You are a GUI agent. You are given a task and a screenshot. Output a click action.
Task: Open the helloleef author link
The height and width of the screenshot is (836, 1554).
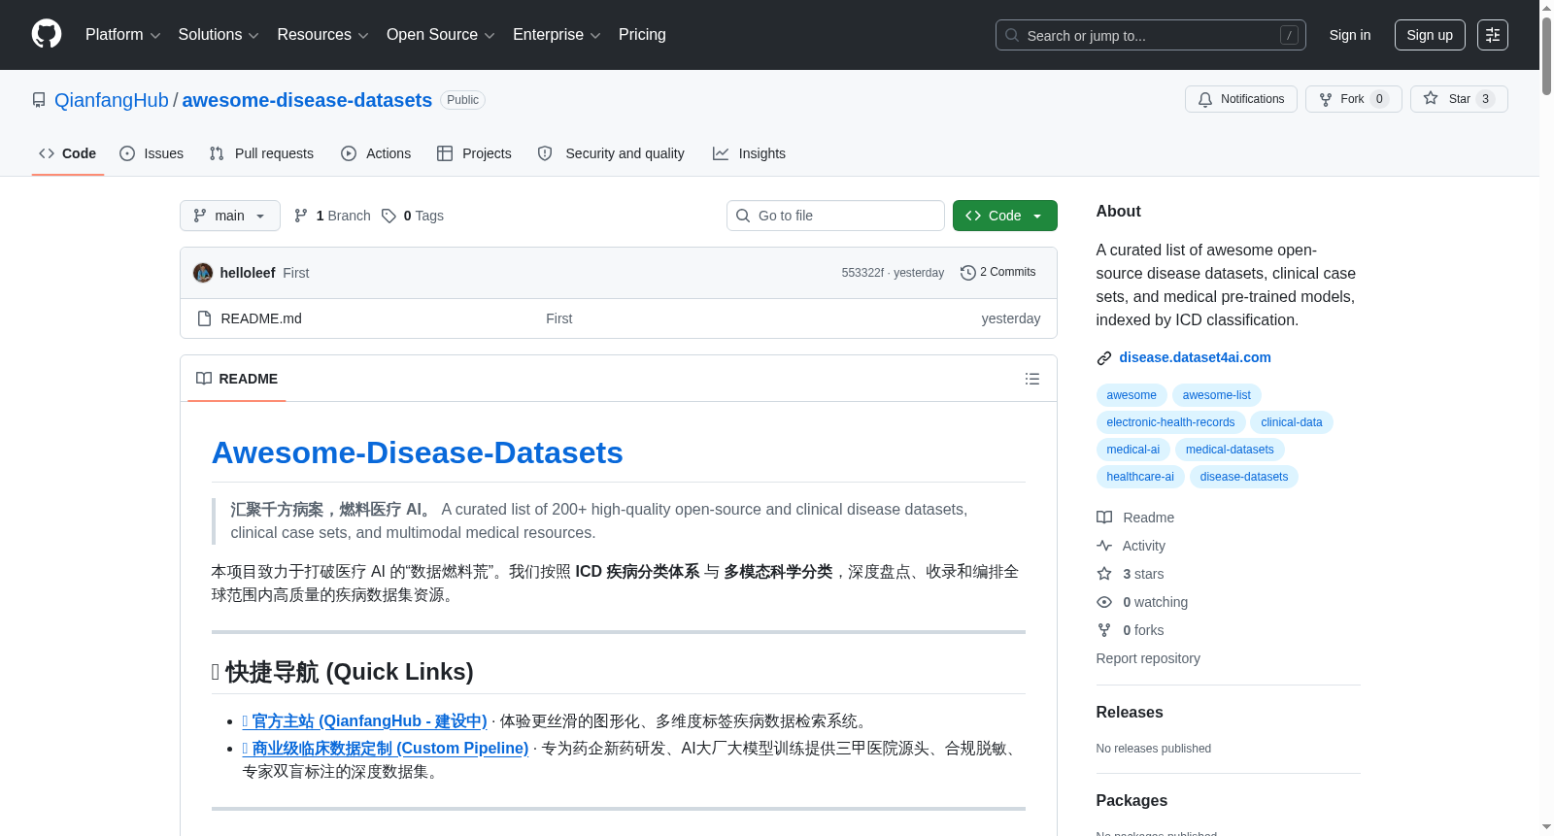coord(248,273)
